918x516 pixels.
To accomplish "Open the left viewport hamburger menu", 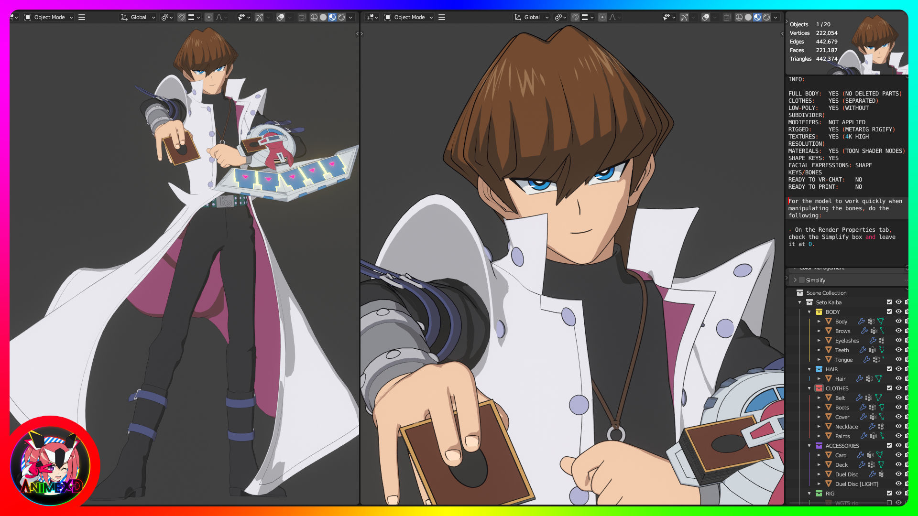I will pyautogui.click(x=82, y=17).
